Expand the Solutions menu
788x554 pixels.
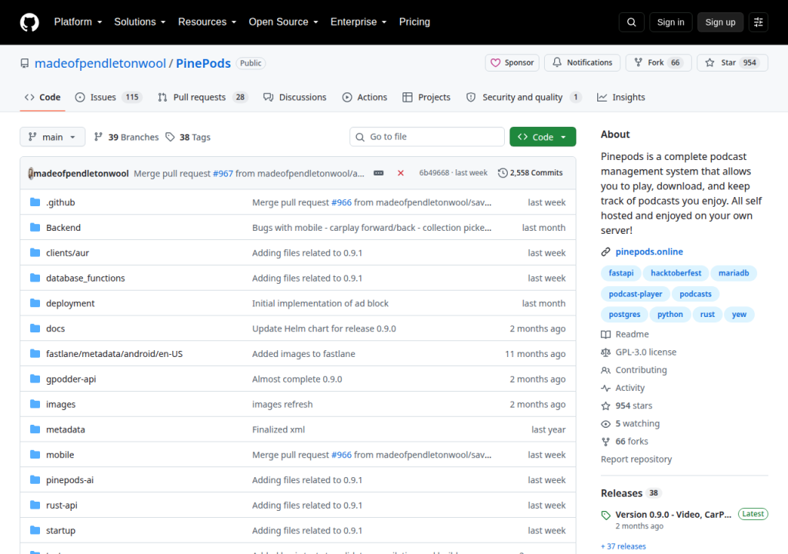(140, 22)
